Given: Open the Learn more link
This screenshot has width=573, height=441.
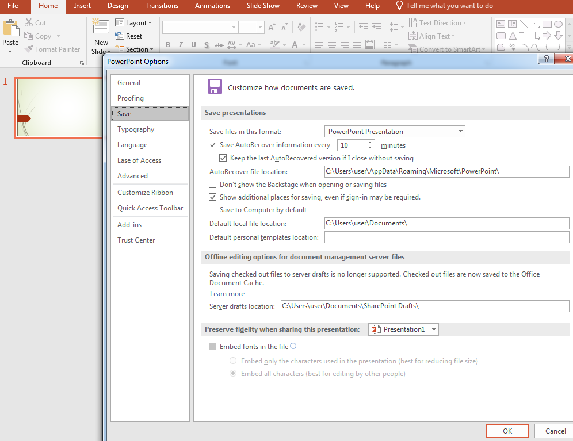Looking at the screenshot, I should click(x=227, y=294).
